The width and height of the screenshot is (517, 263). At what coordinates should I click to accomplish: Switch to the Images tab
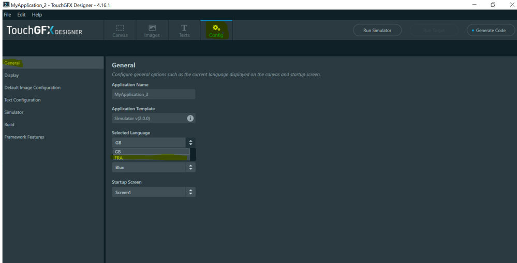tap(152, 31)
